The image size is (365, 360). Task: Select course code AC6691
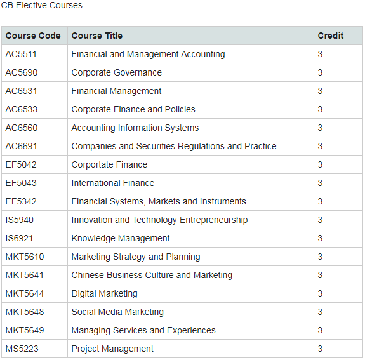(21, 146)
